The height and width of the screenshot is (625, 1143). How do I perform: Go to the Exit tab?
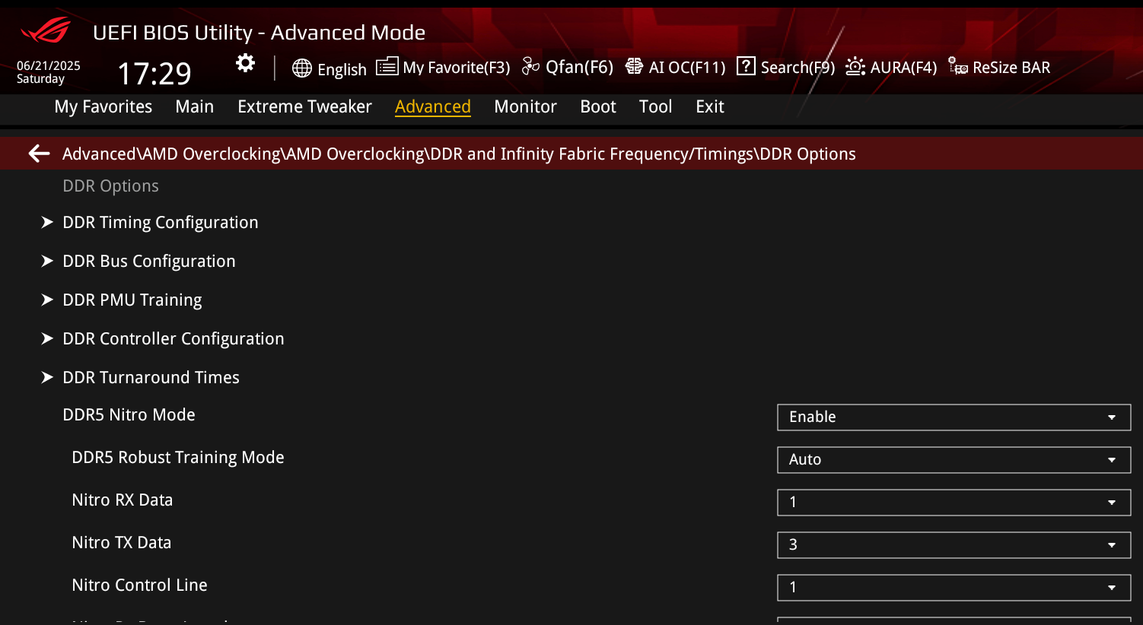(x=710, y=106)
